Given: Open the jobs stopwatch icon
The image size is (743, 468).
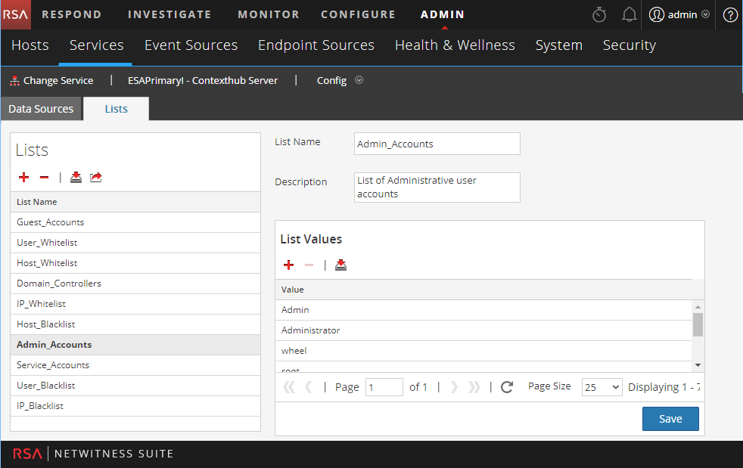Looking at the screenshot, I should (599, 14).
